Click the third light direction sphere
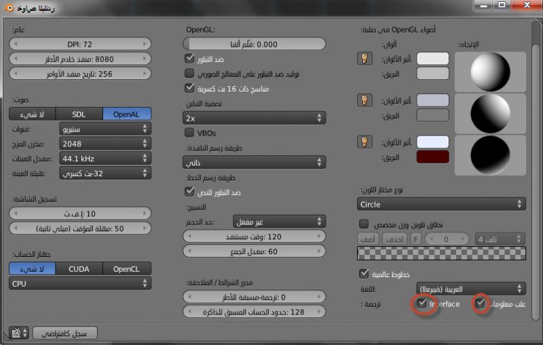Viewport: 543px width, 345px height. (x=490, y=155)
